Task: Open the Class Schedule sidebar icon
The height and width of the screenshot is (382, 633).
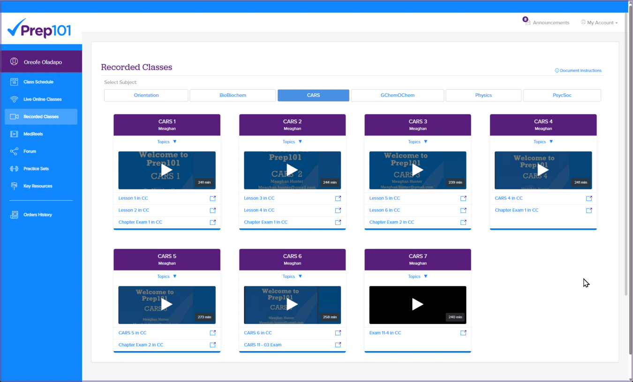Action: pyautogui.click(x=14, y=82)
